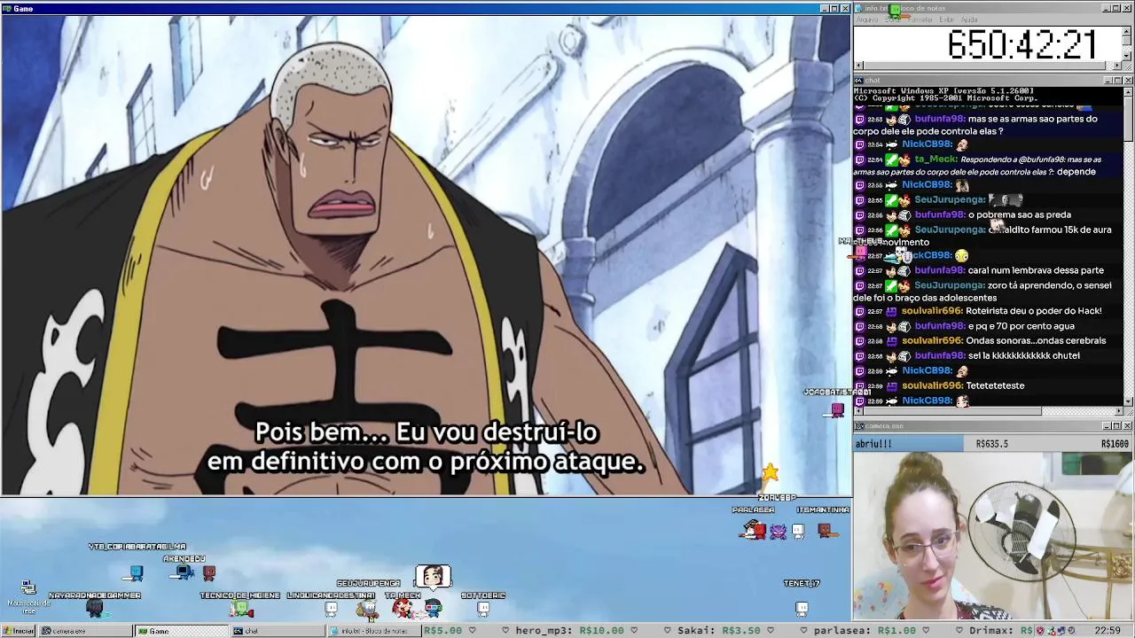Click the anime video in Game window
Image resolution: width=1135 pixels, height=638 pixels.
point(426,255)
